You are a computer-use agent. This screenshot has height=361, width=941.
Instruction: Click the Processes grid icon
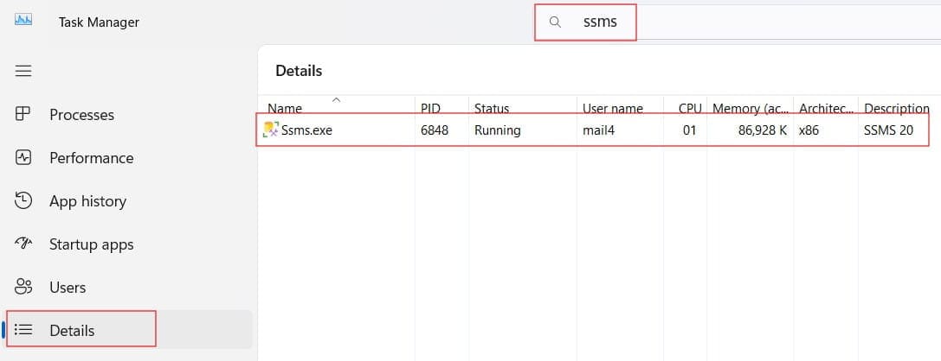pyautogui.click(x=23, y=114)
